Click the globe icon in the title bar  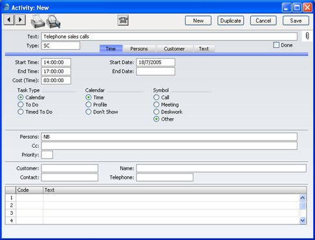coord(6,7)
